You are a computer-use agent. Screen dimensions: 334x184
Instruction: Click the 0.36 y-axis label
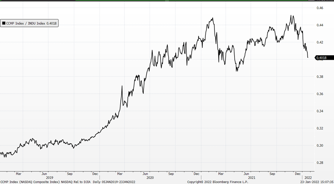tap(320, 94)
